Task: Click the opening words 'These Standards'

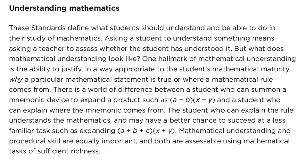Action: click(x=37, y=28)
